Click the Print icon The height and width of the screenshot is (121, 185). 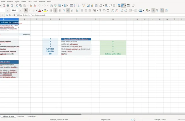[8, 5]
